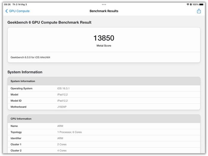Tap the iPad12,2 value in Model ID row
Screen dimensions: 208x156
(62, 101)
